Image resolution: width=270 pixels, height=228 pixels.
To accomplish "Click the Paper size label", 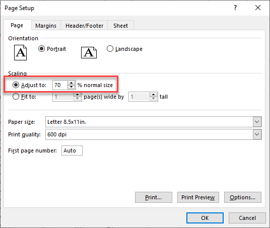I will pyautogui.click(x=22, y=122).
